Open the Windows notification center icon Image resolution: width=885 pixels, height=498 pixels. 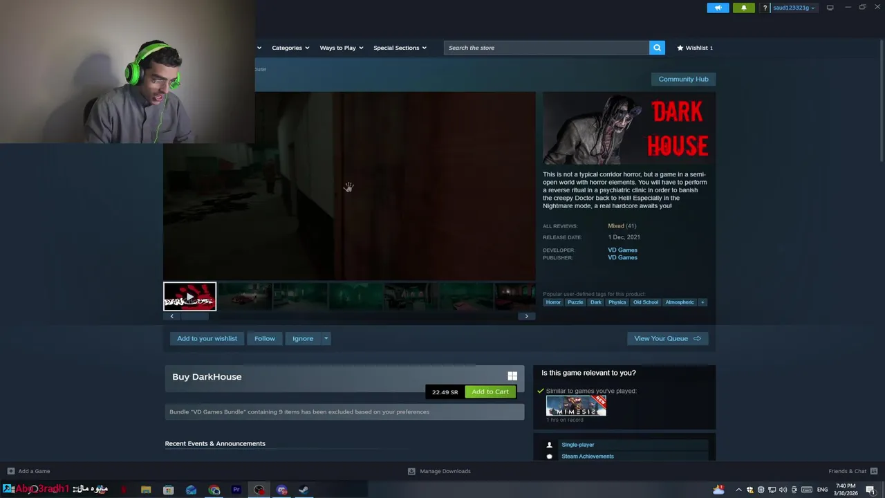pyautogui.click(x=870, y=490)
